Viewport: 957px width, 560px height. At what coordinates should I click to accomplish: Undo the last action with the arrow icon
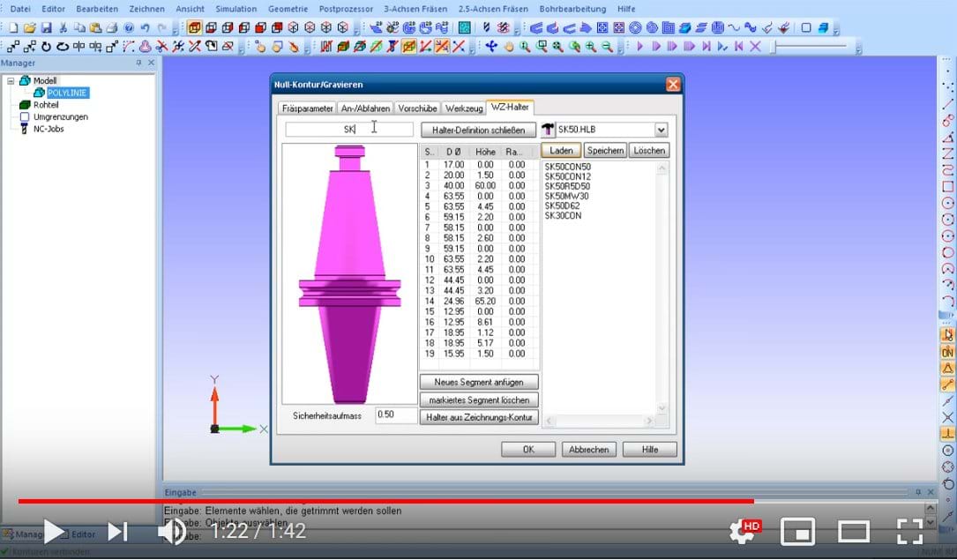point(146,28)
